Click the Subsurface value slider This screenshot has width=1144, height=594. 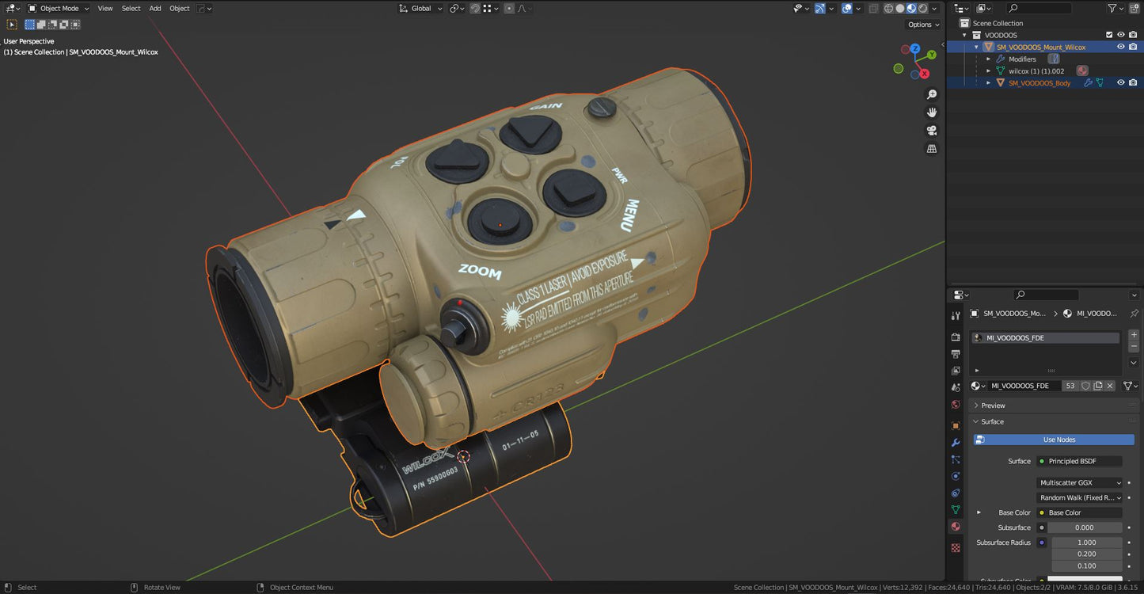tap(1084, 527)
